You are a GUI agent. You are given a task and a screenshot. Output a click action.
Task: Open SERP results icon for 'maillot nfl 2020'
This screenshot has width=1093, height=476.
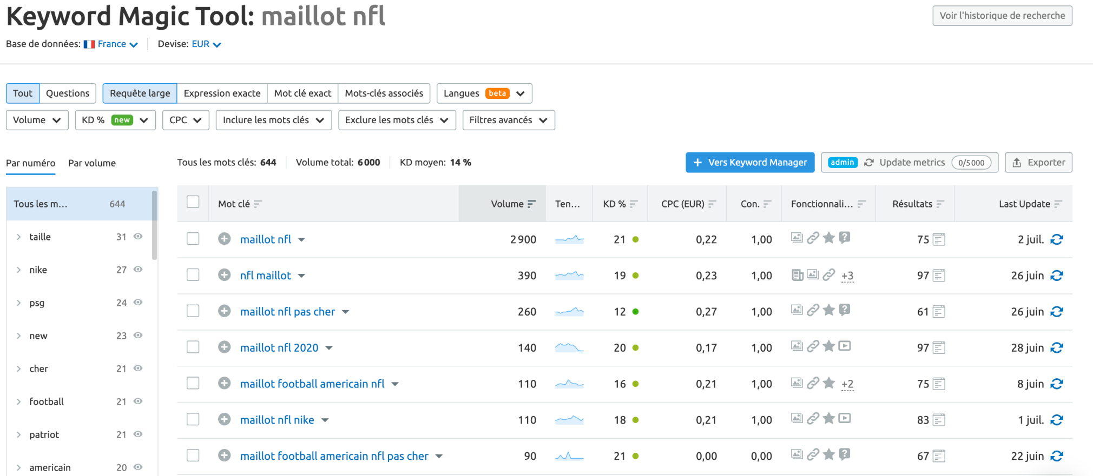pos(939,348)
